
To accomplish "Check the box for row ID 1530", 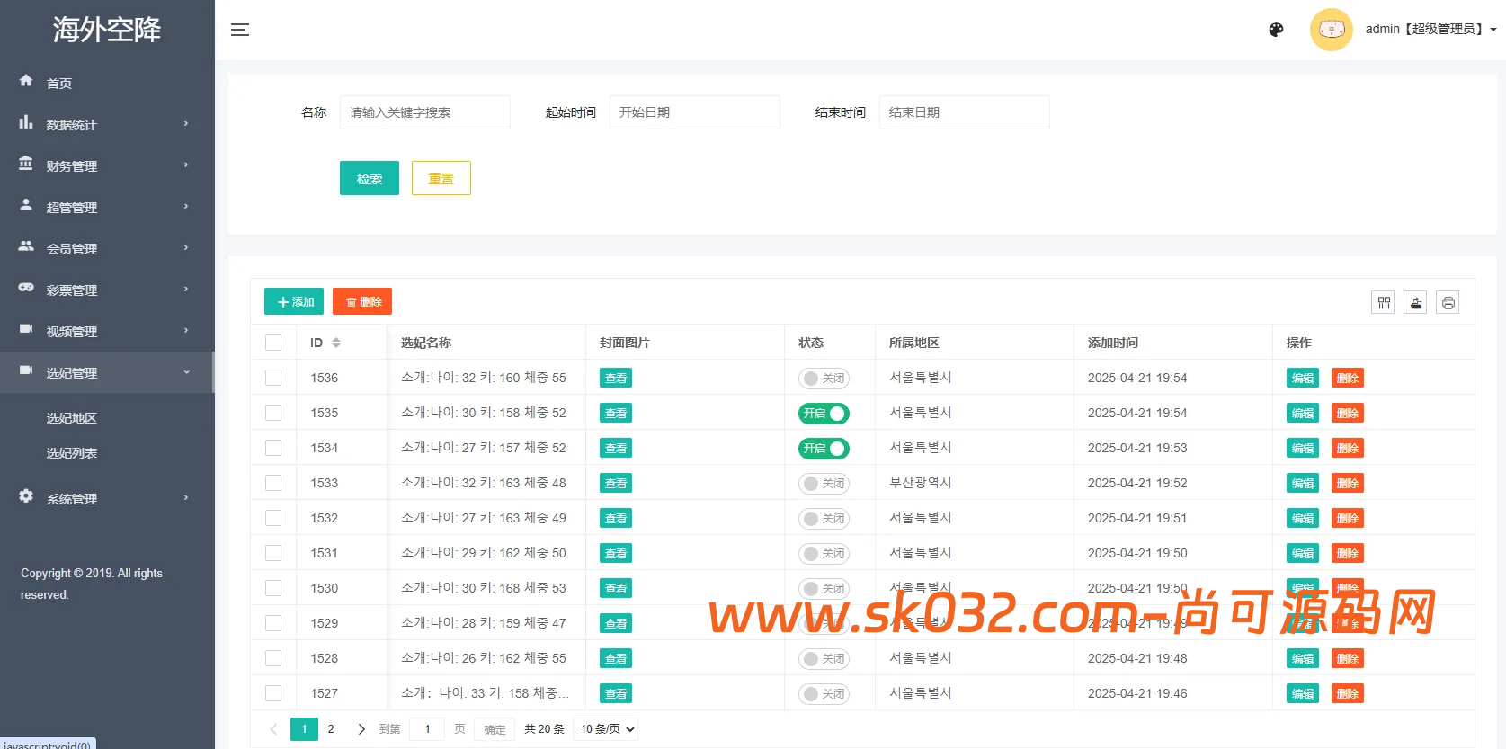I will tap(273, 588).
